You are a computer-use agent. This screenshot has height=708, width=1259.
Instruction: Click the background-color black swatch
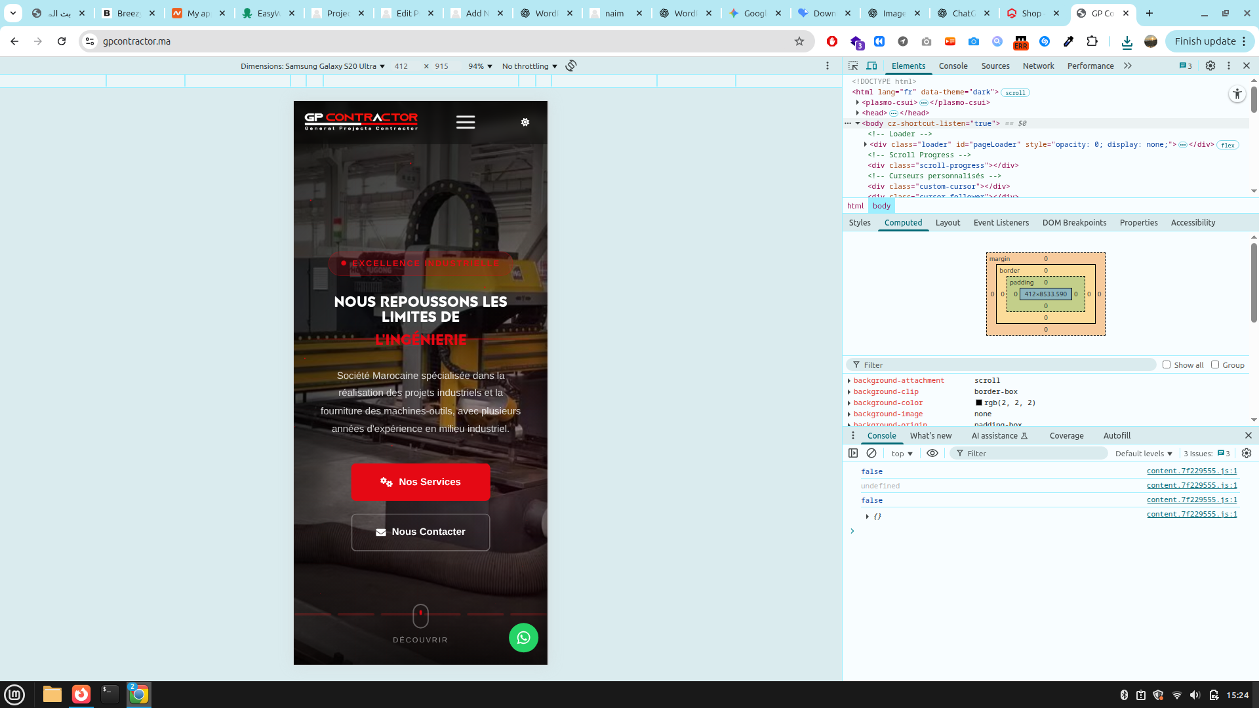pos(978,403)
